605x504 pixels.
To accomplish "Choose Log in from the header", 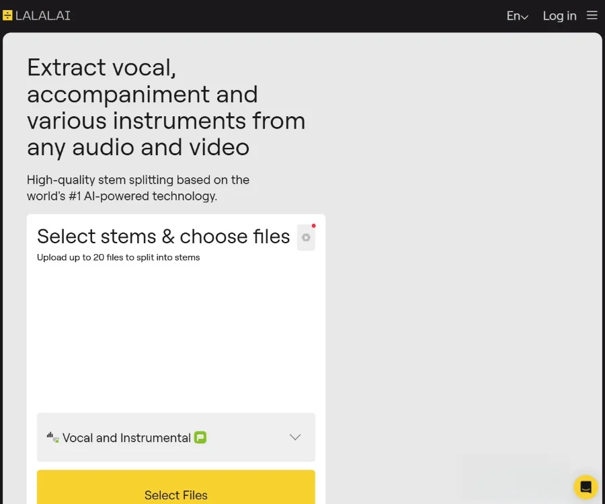I will (559, 15).
